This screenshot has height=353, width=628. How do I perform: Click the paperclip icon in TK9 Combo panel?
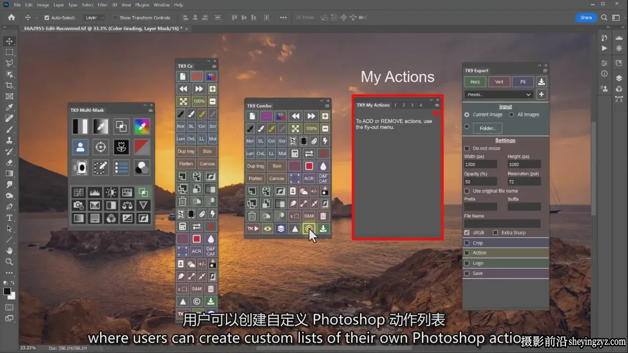314,141
